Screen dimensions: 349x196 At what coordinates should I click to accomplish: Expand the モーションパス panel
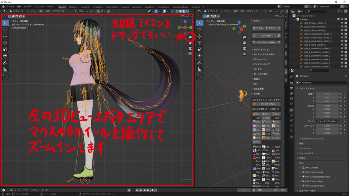[x=306, y=153]
